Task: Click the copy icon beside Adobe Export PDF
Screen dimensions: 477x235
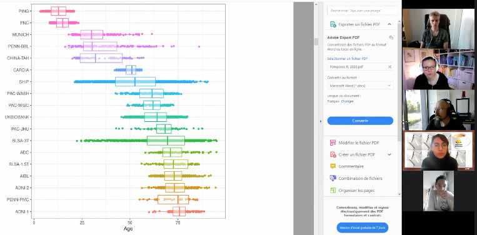Action: pyautogui.click(x=391, y=37)
